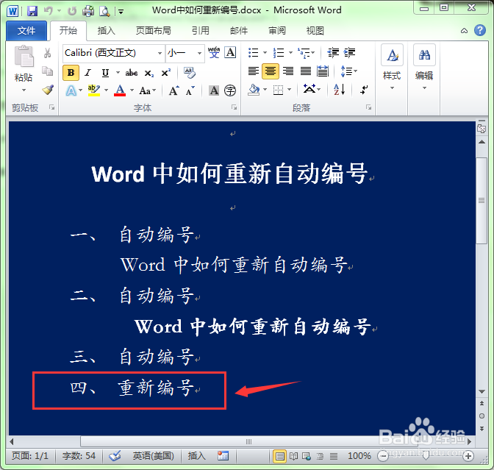
Task: Click the Quick Print icon
Action: (88, 11)
